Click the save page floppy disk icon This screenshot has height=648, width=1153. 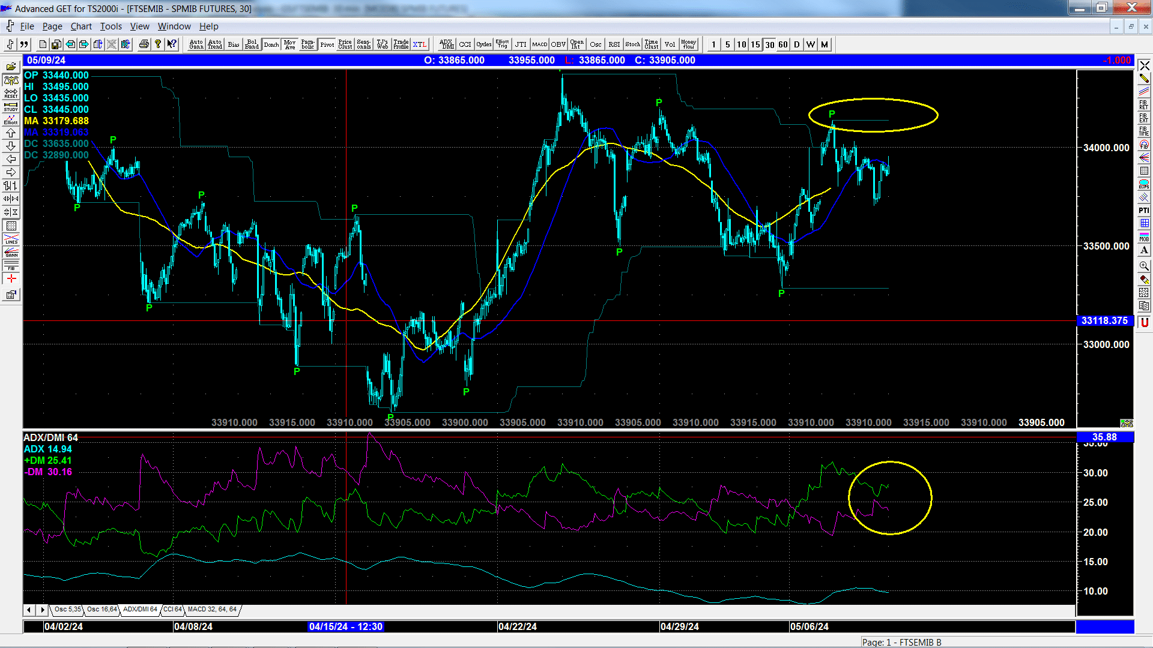56,44
